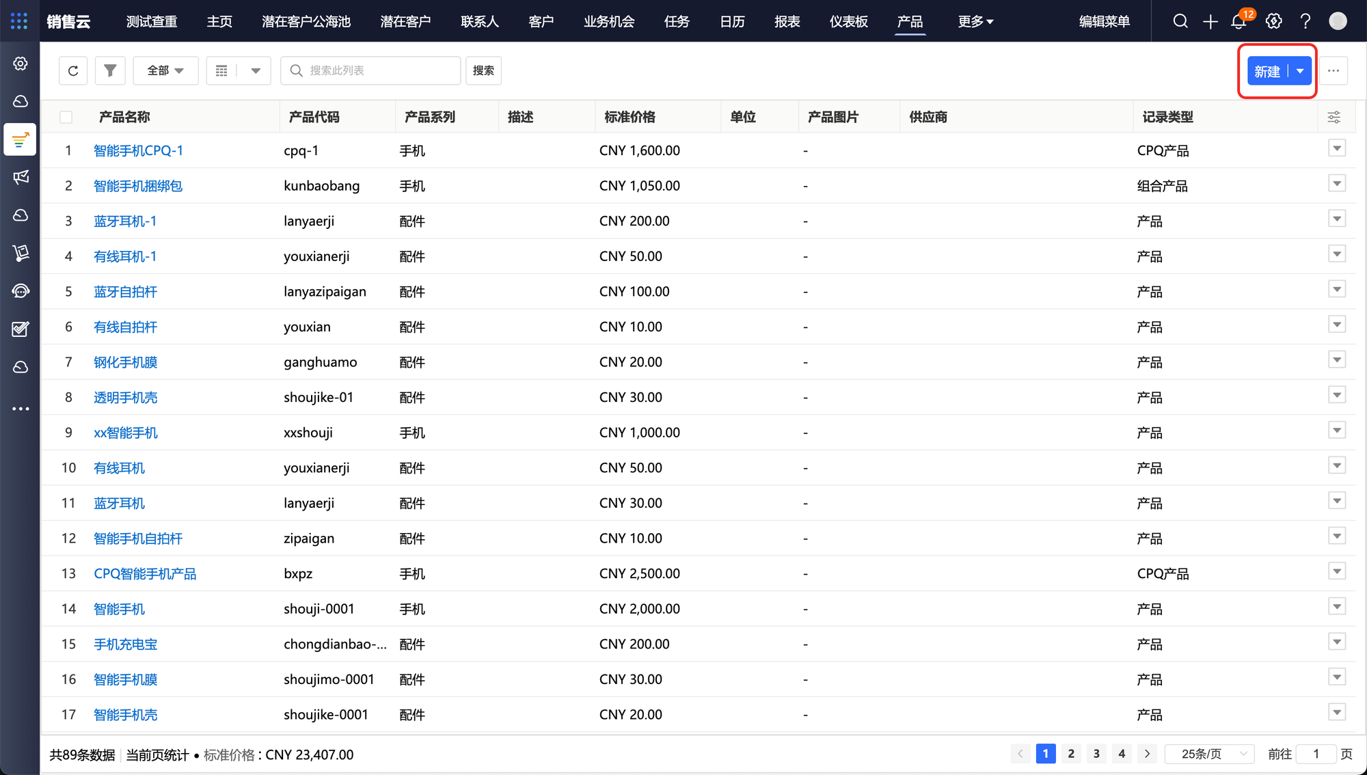1367x775 pixels.
Task: Open the notification bell icon
Action: point(1239,21)
